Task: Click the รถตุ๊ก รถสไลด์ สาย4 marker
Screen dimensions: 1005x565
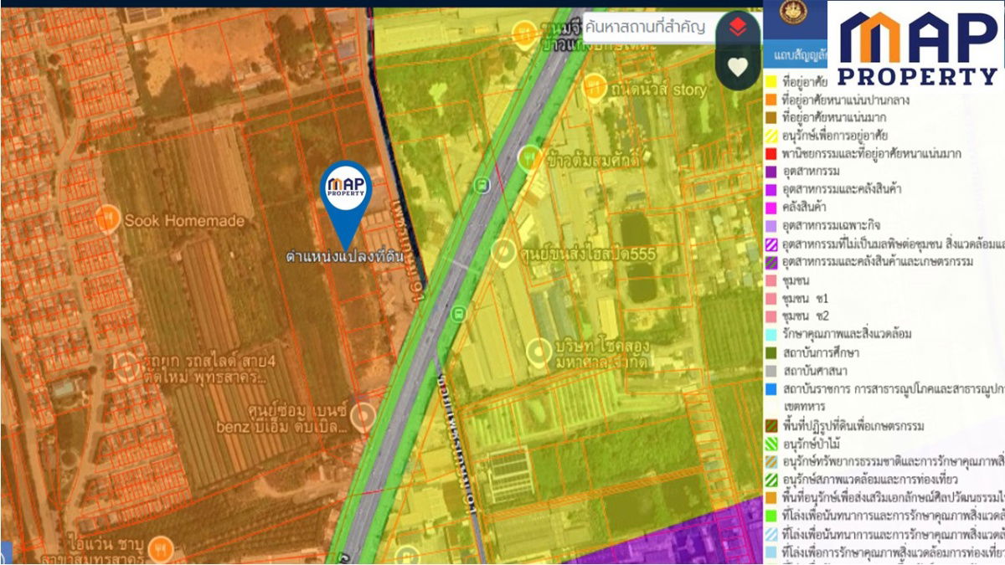Action: pos(126,367)
